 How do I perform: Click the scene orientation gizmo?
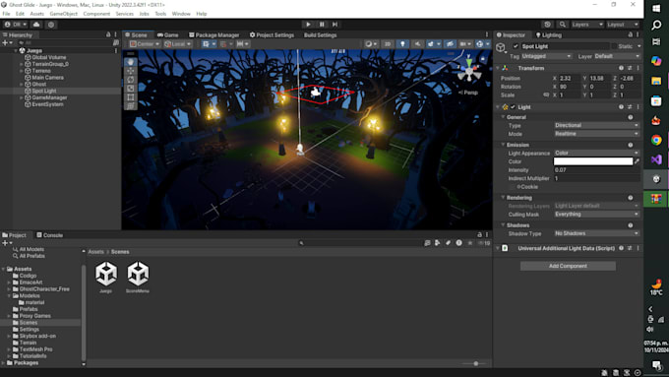coord(469,71)
